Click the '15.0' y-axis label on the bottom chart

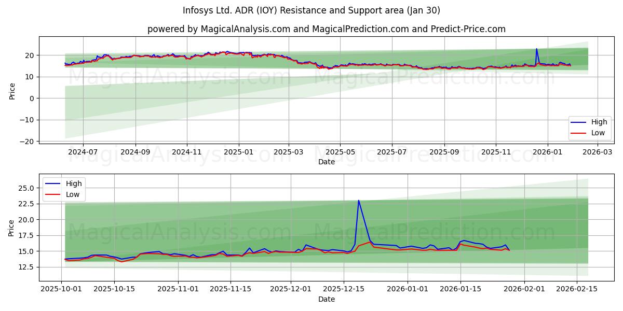(28, 251)
